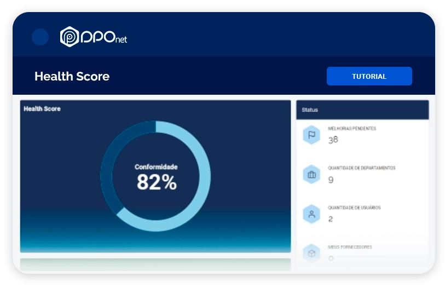
Task: Click the user icon for Quantidade de Usuários
Action: click(311, 214)
